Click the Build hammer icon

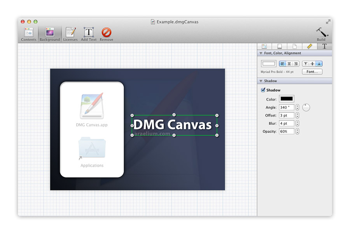coord(321,34)
